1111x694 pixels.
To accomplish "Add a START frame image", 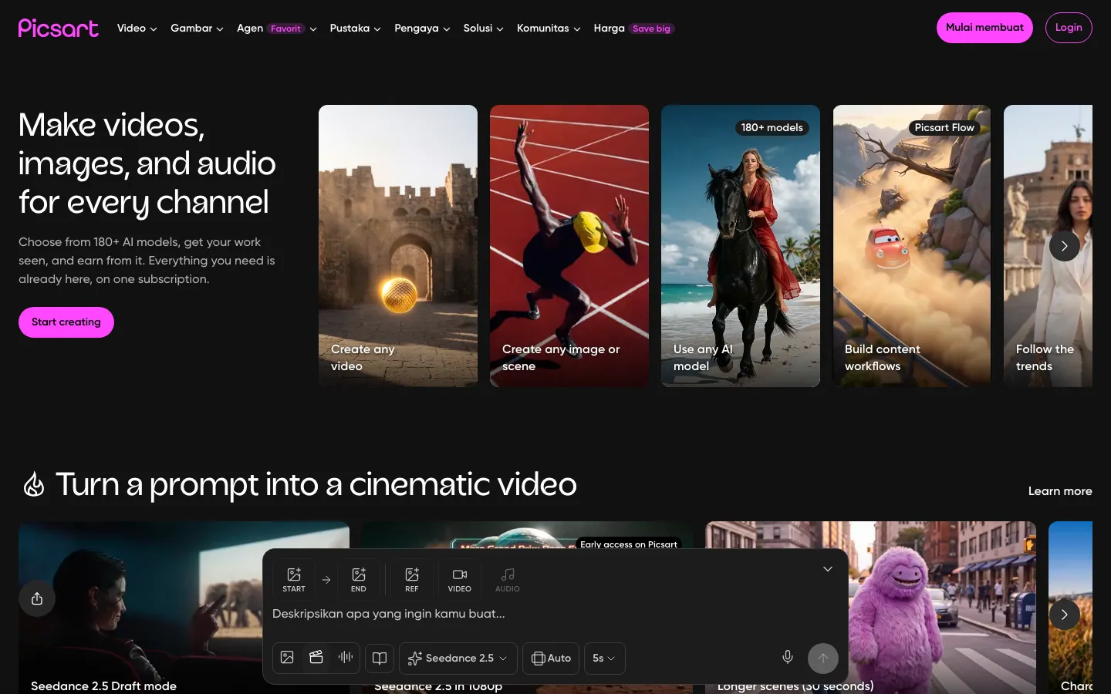I will [294, 580].
